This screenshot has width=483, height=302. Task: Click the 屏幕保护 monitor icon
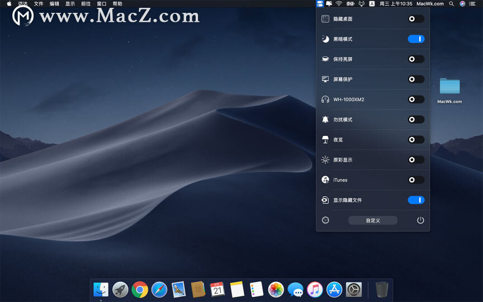tap(325, 79)
